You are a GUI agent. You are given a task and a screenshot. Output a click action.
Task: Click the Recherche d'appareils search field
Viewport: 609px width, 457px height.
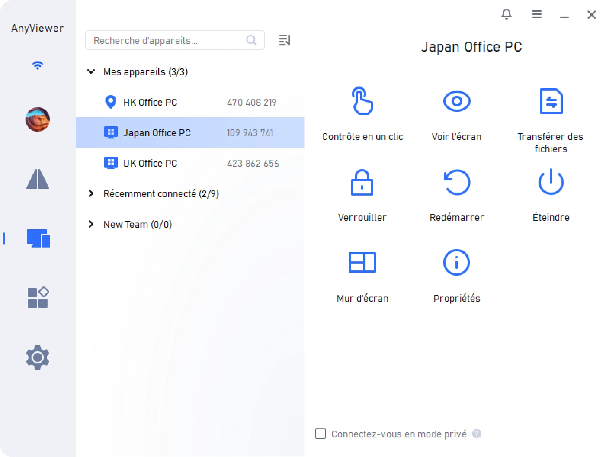pyautogui.click(x=165, y=41)
